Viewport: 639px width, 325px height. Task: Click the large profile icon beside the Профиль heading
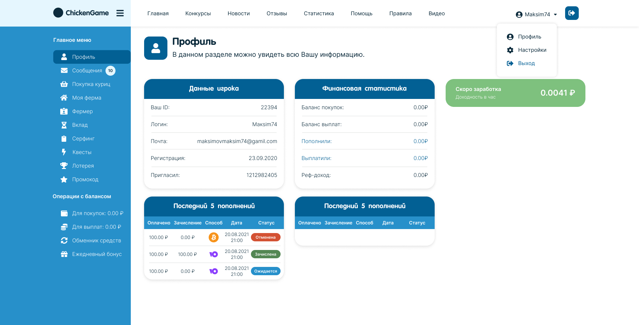[x=156, y=48]
